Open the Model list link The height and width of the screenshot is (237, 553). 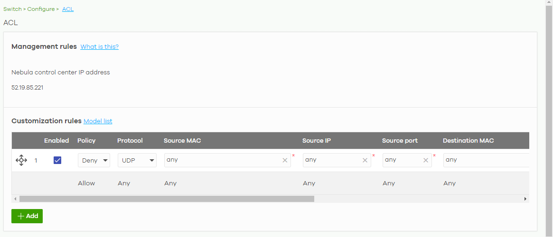click(x=98, y=121)
